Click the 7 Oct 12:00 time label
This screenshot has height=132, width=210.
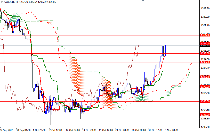click(x=56, y=130)
